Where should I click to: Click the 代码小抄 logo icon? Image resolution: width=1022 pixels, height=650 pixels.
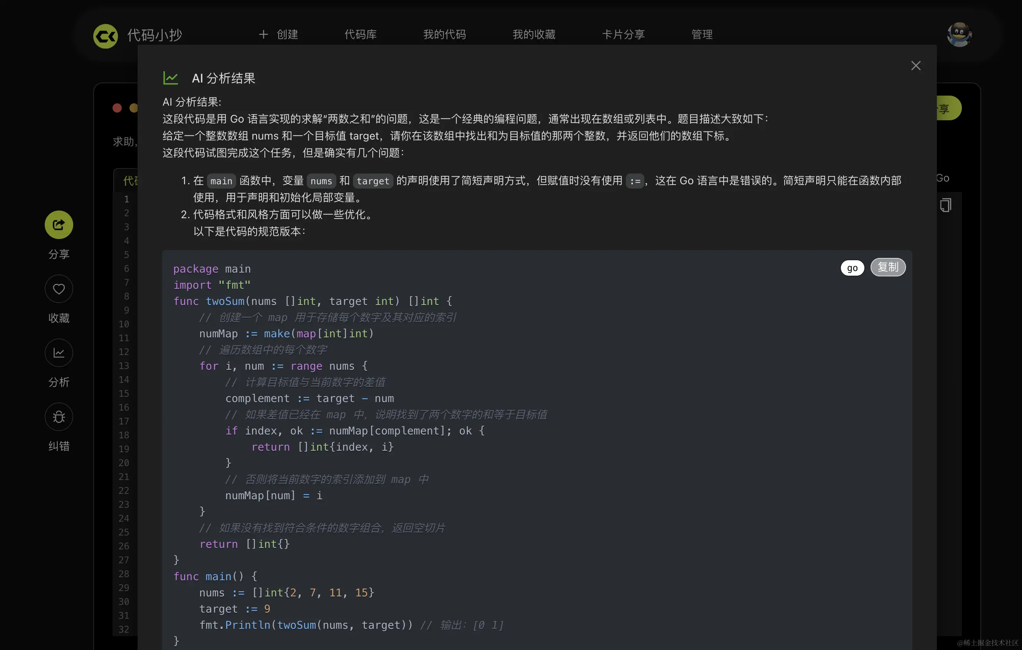pos(105,36)
